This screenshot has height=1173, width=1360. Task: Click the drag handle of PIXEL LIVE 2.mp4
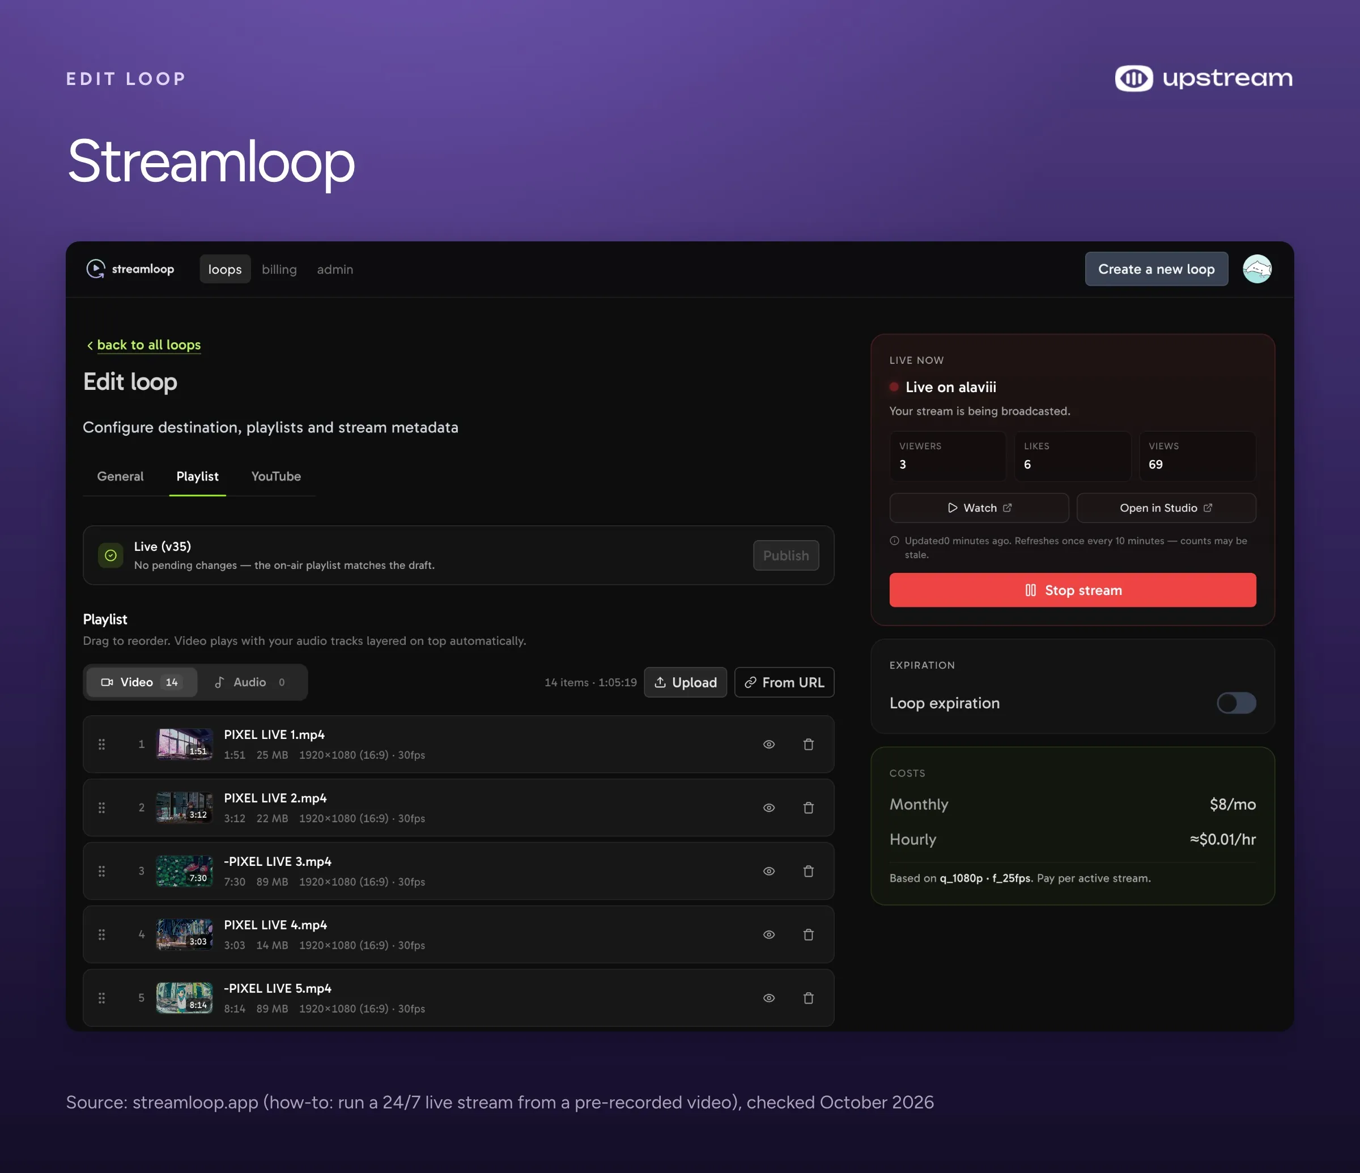point(102,808)
